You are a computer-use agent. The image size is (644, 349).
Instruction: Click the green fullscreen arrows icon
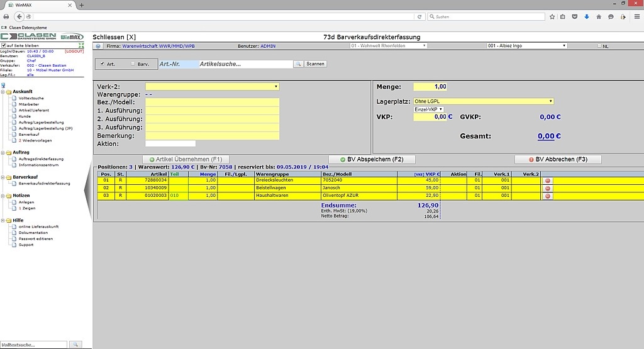[81, 45]
